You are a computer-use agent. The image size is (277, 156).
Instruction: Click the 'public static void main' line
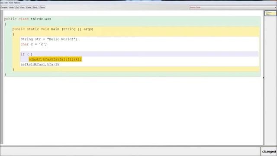tap(53, 29)
